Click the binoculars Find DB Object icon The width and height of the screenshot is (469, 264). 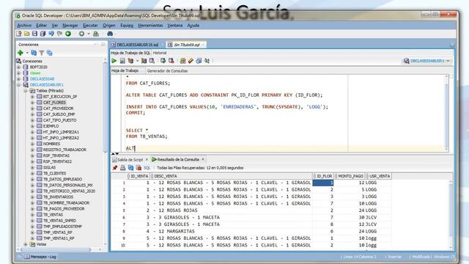point(110,34)
